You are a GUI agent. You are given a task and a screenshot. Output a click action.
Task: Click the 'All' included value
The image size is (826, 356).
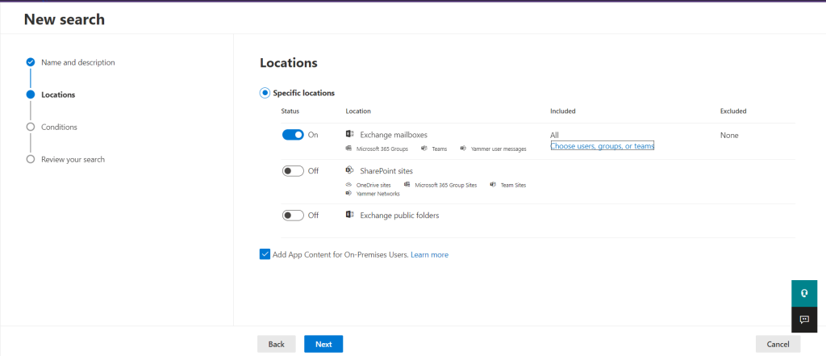coord(554,136)
